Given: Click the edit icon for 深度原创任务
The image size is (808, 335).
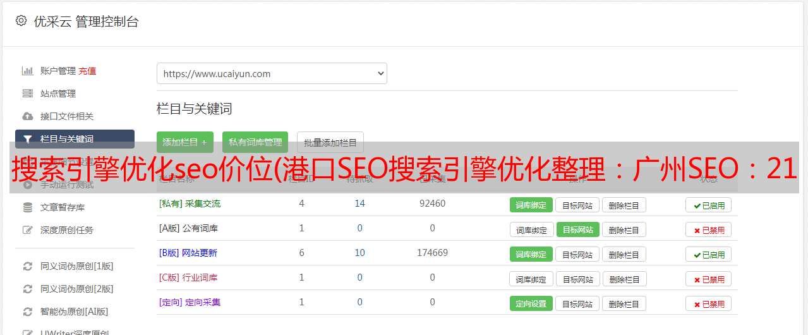Looking at the screenshot, I should (x=27, y=230).
